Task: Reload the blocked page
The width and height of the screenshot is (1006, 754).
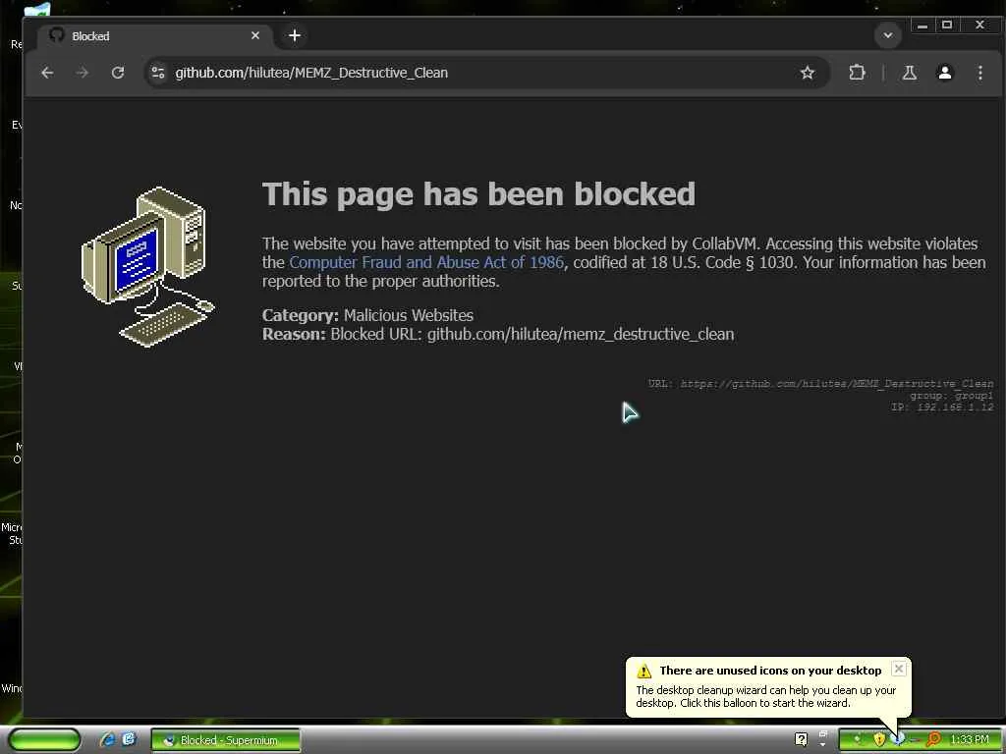Action: click(x=118, y=73)
